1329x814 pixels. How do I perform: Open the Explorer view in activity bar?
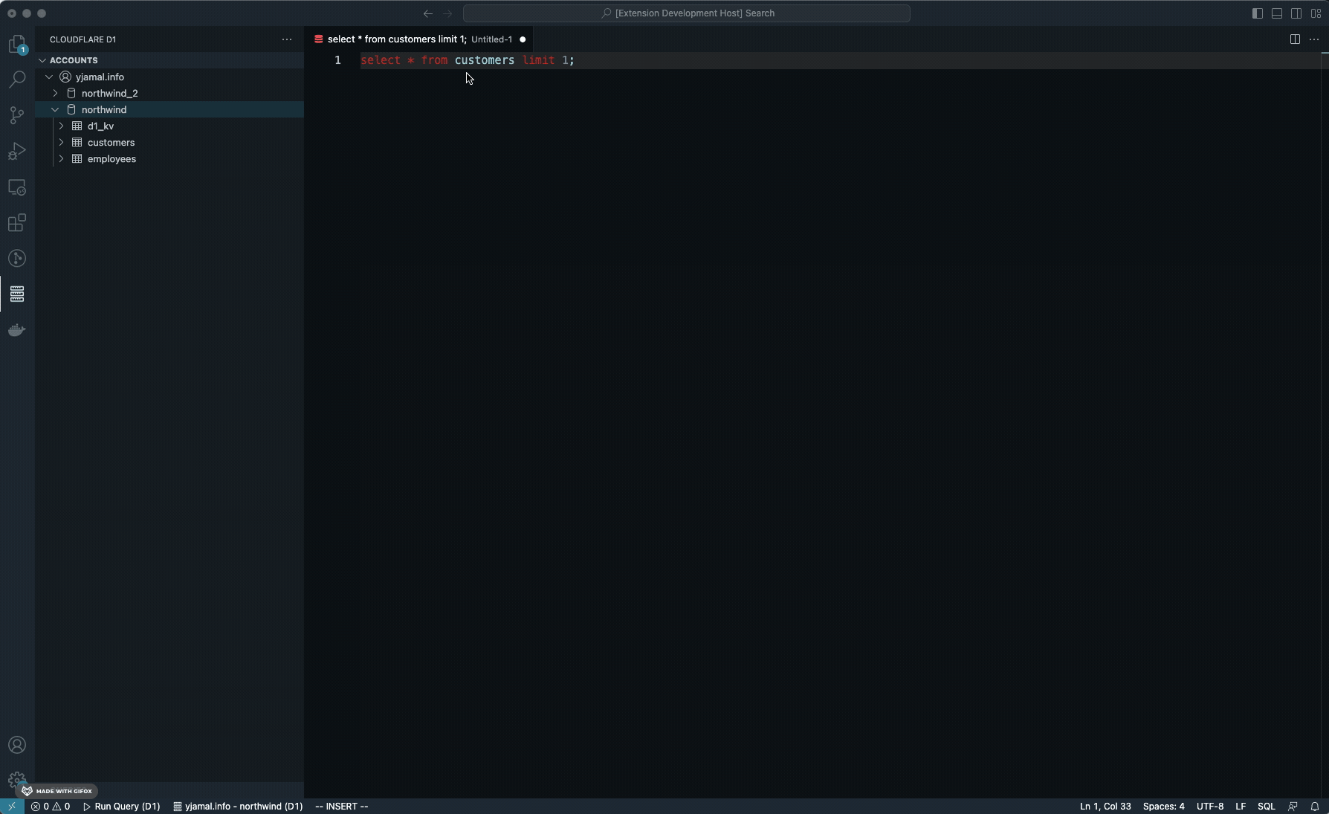pyautogui.click(x=17, y=45)
